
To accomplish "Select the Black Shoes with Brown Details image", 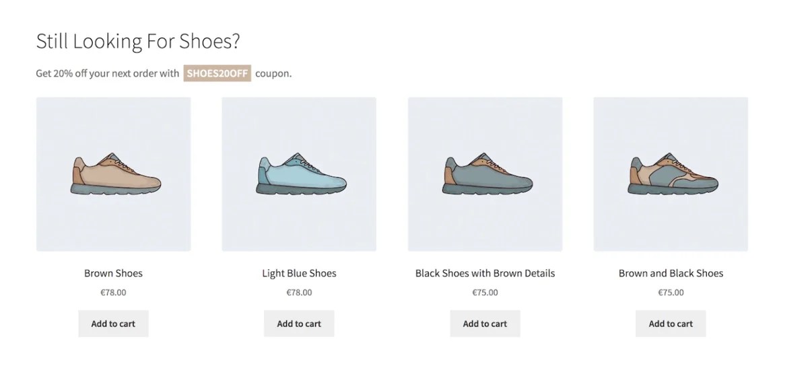I will click(x=485, y=174).
